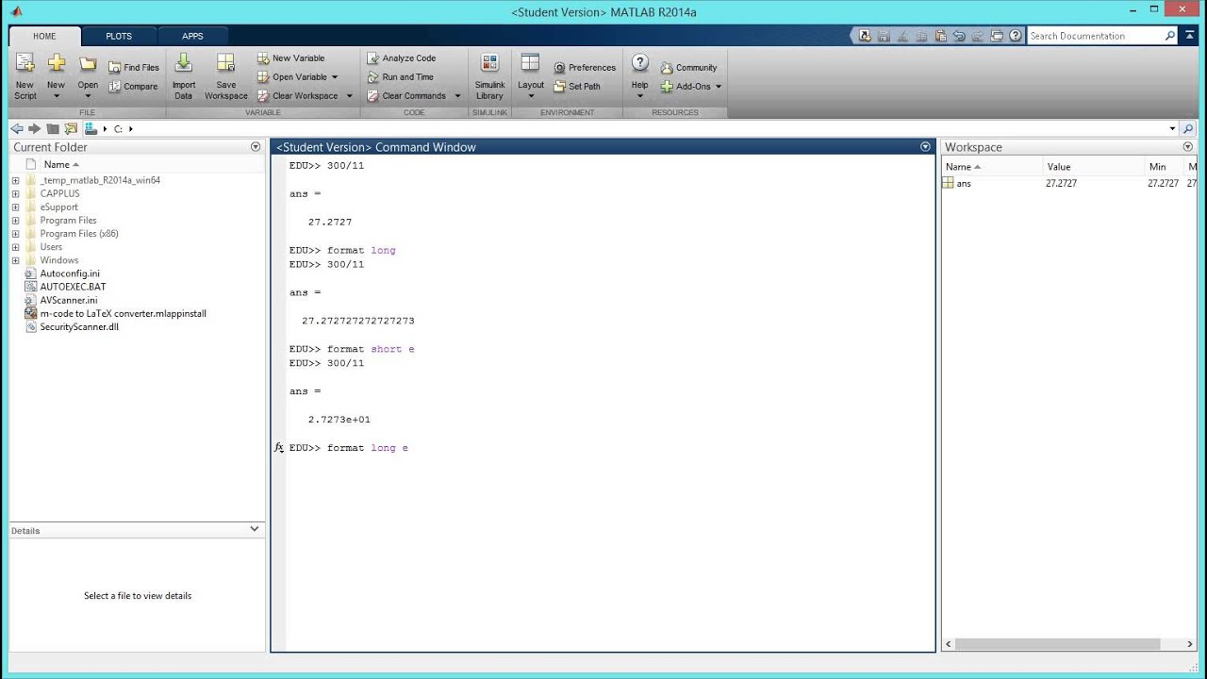Screen dimensions: 1207x679
Task: Select the ans variable in Workspace
Action: (x=963, y=184)
